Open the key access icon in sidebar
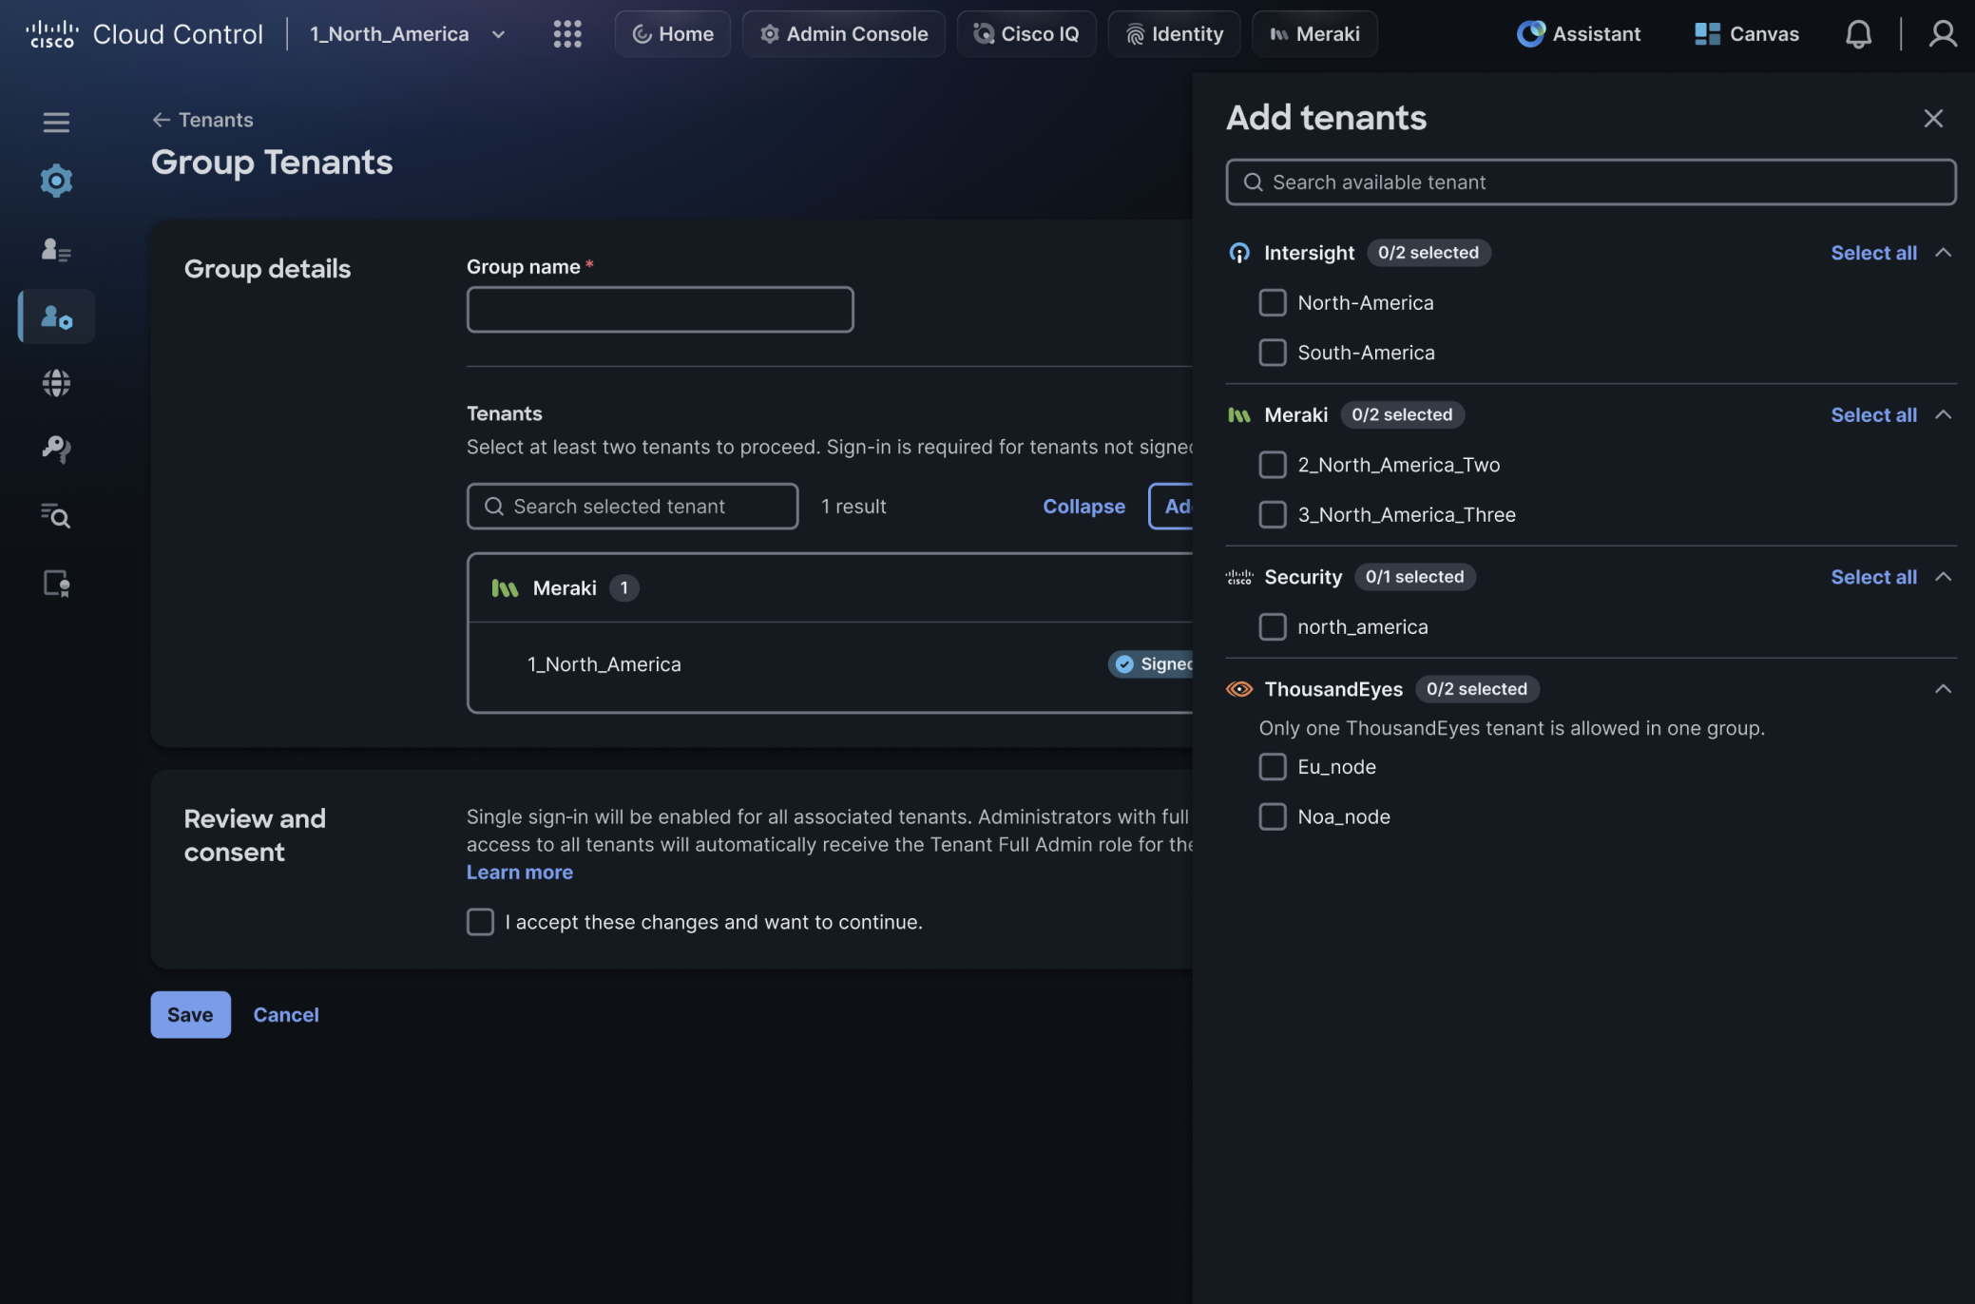1975x1304 pixels. [x=56, y=449]
